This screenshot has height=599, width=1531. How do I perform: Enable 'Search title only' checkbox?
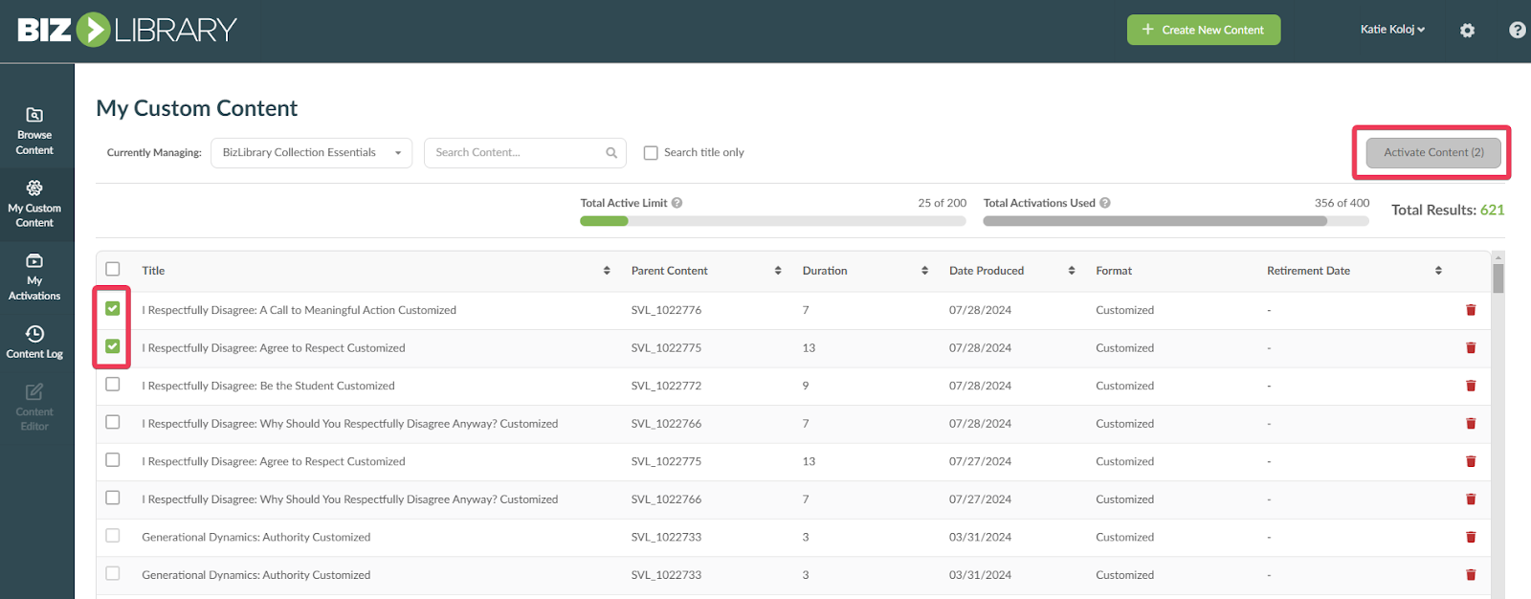651,153
